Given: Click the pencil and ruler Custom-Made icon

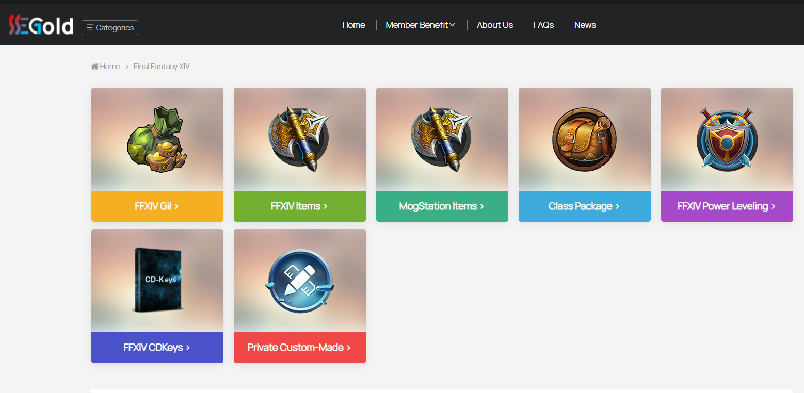Looking at the screenshot, I should click(299, 281).
